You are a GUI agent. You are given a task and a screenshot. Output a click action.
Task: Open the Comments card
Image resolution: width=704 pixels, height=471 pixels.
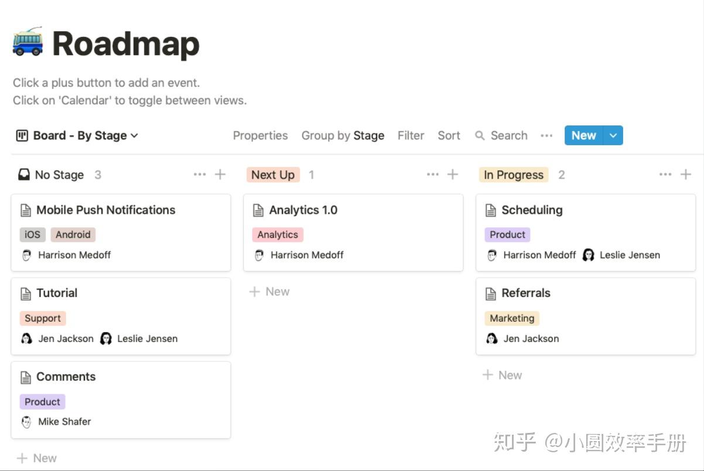tap(121, 400)
